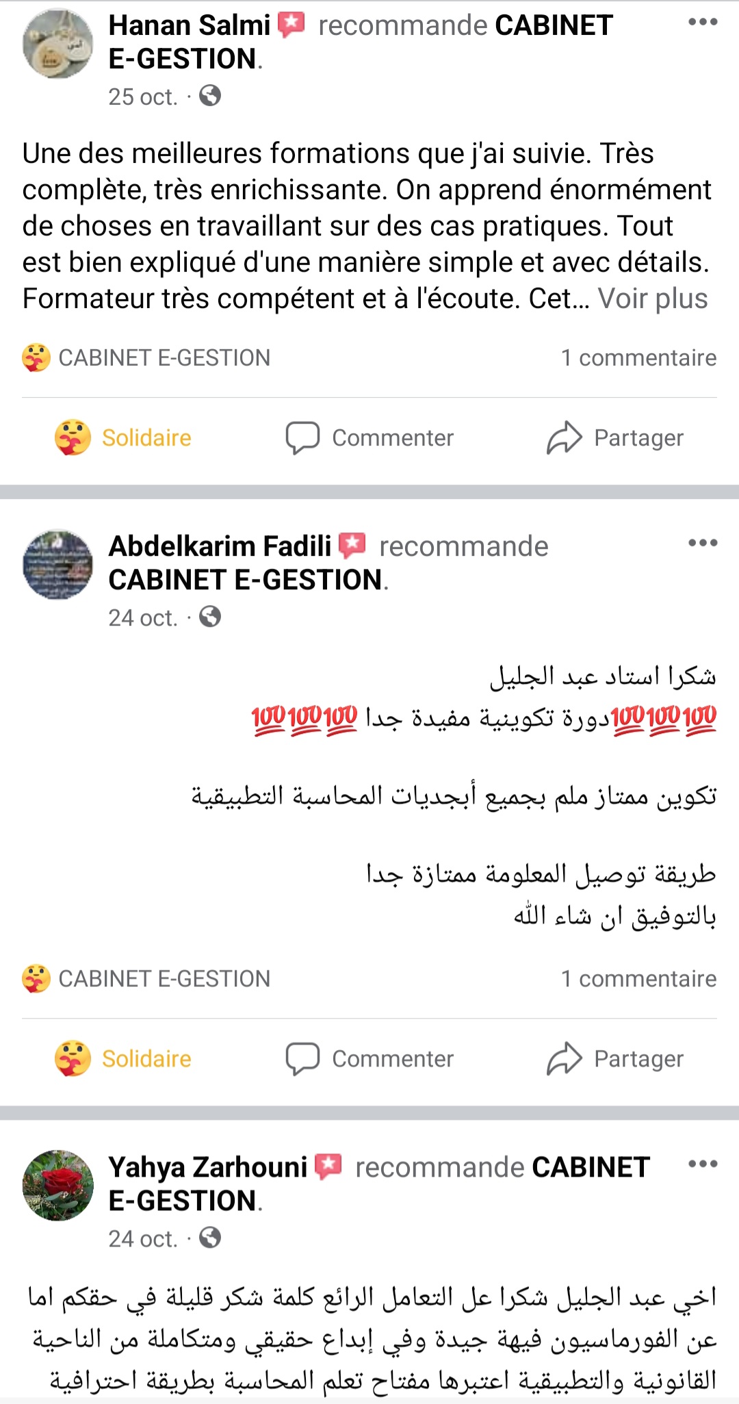Tap comment bubble icon on Abdelkarim Fadili's post
This screenshot has width=739, height=1404.
(x=302, y=1058)
